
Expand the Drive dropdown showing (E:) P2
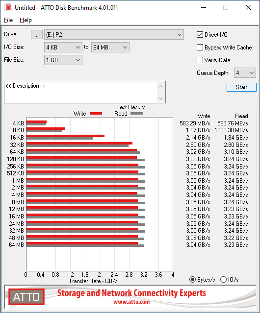tap(114, 35)
